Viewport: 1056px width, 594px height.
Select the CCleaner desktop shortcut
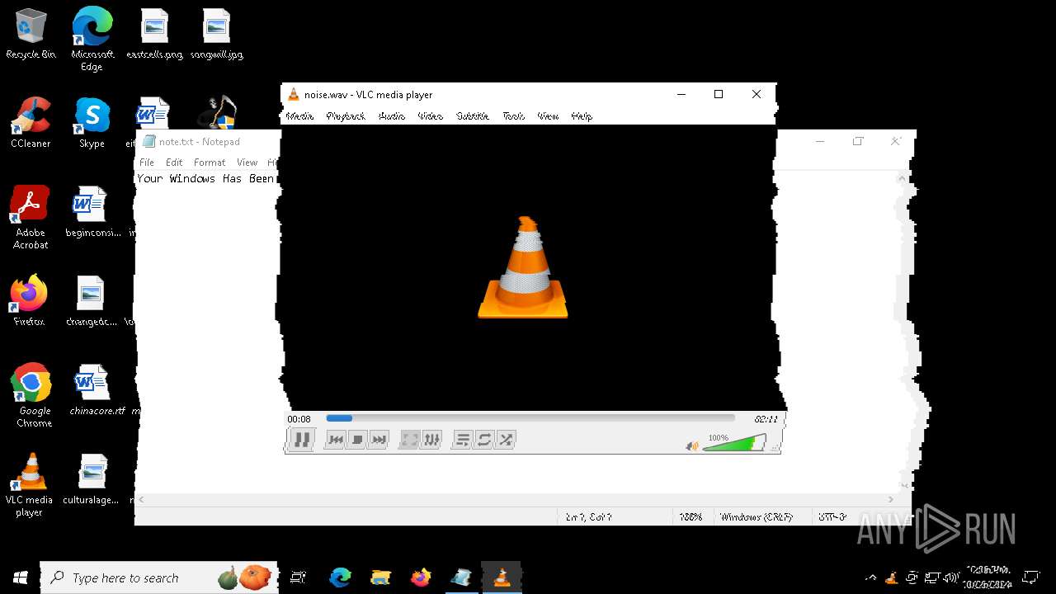(x=31, y=123)
